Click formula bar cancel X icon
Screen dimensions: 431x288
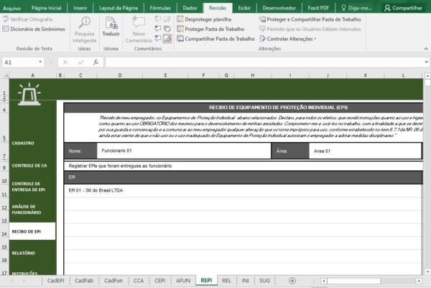click(x=65, y=62)
